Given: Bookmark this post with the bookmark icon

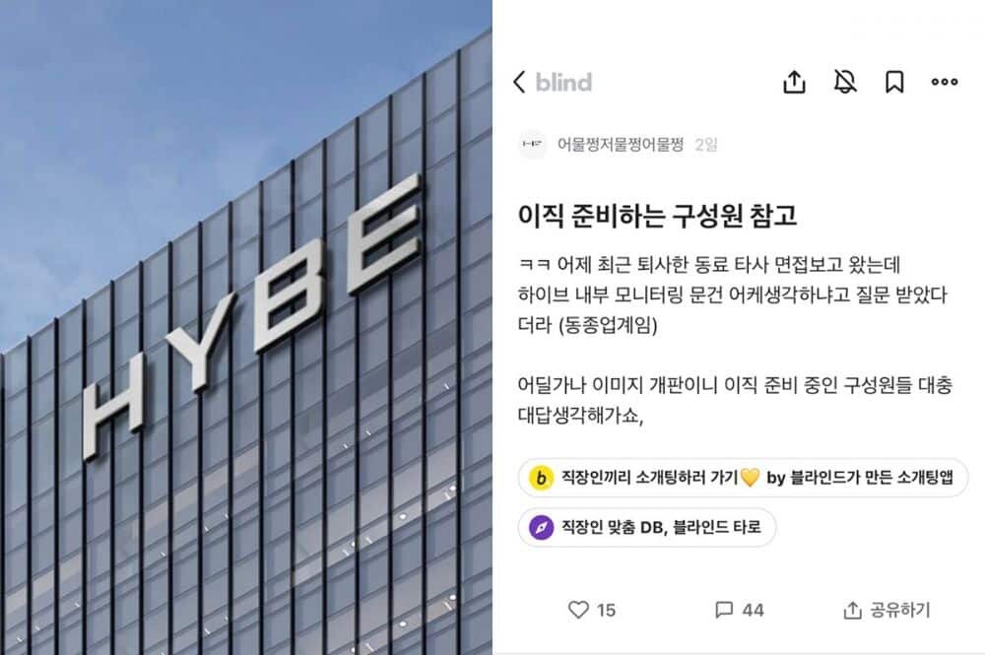Looking at the screenshot, I should tap(894, 82).
